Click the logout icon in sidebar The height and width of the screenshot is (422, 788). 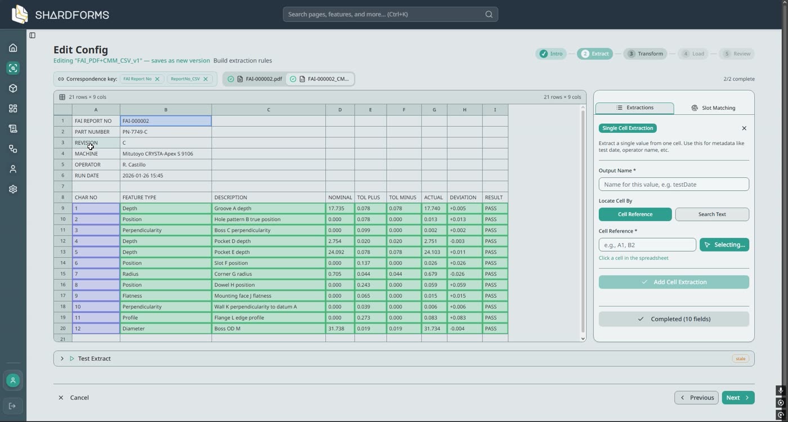pyautogui.click(x=13, y=406)
